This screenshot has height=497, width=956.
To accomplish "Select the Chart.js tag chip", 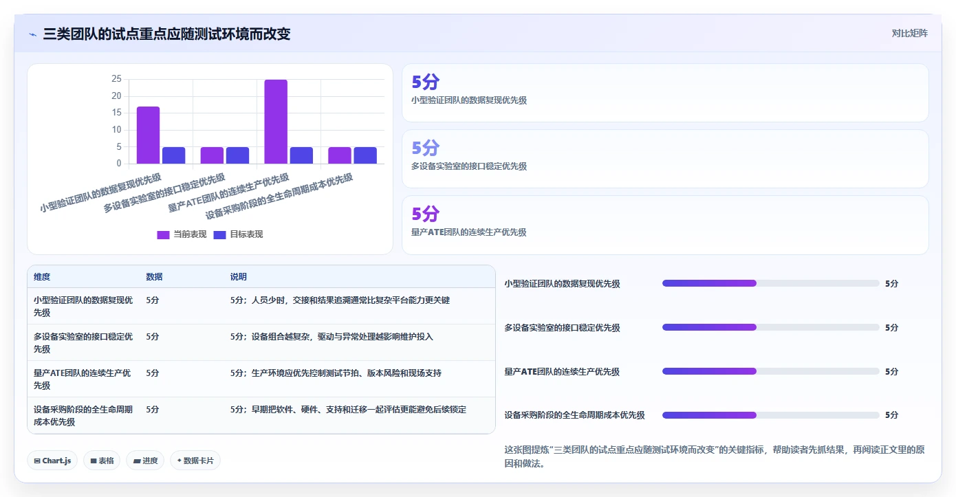I will (x=52, y=461).
